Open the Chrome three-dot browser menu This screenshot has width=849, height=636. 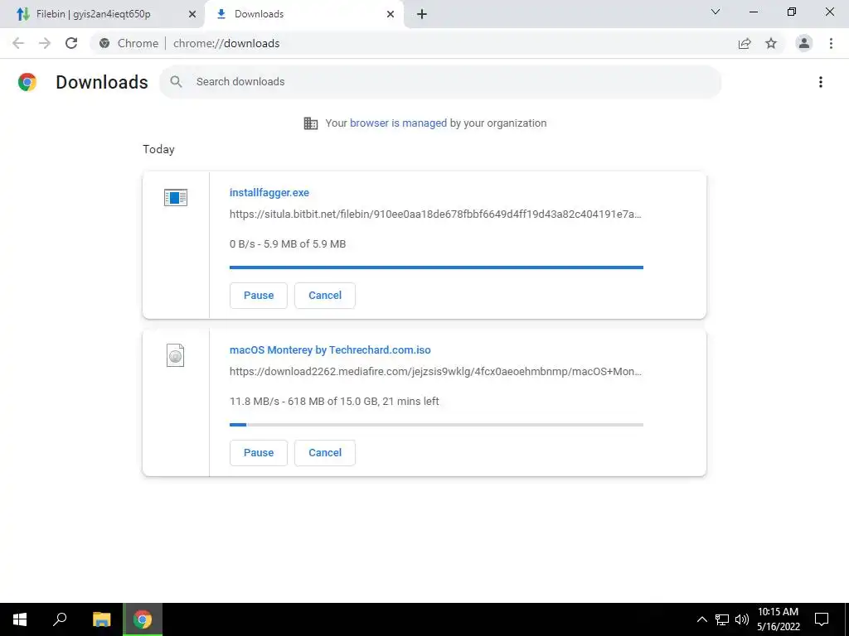click(831, 43)
